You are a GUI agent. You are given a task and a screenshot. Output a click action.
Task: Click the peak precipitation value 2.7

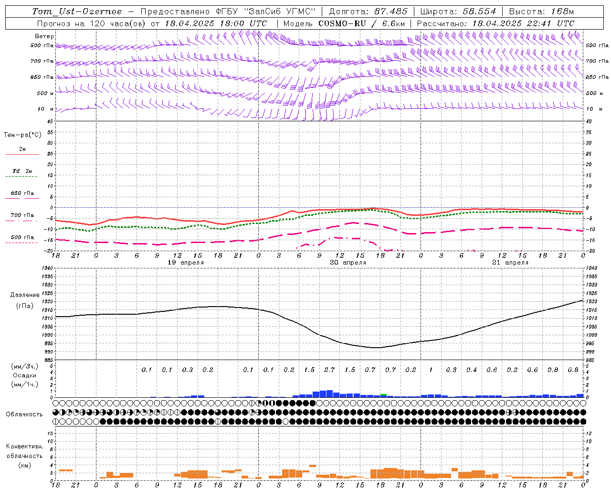click(329, 370)
